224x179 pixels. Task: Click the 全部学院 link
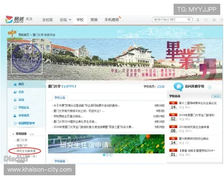pyautogui.click(x=69, y=87)
